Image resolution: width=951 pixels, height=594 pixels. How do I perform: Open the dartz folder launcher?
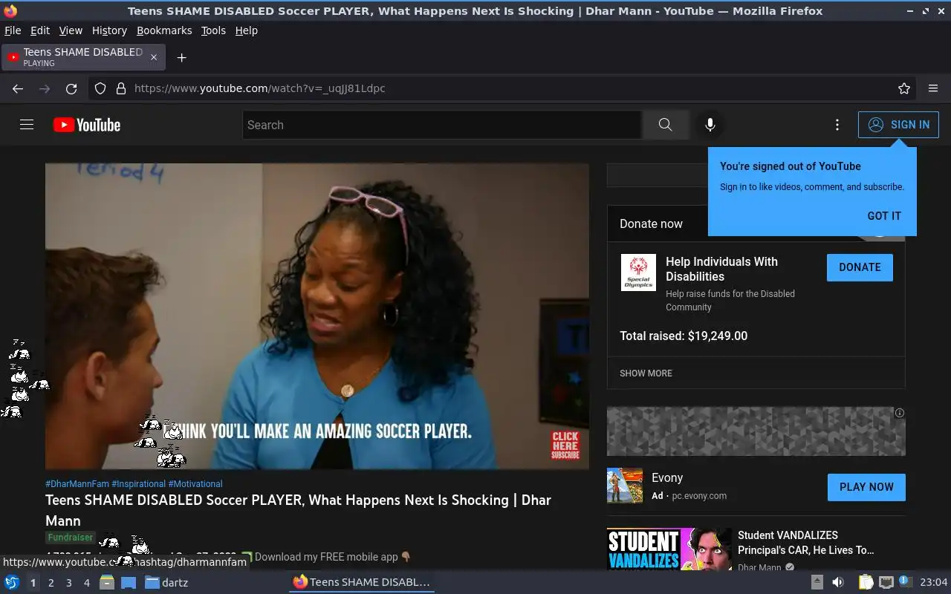coord(166,582)
